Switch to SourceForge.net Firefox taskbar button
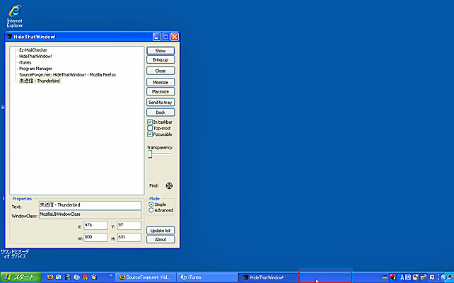 tap(146, 277)
